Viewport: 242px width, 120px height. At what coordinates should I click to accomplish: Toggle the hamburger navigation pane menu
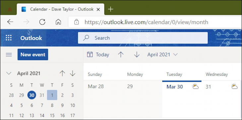click(9, 55)
